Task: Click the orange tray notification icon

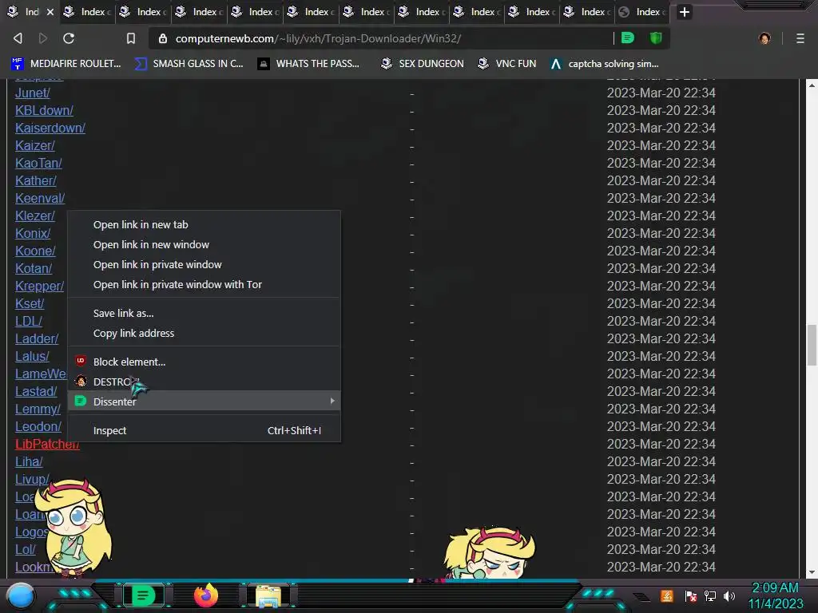Action: click(667, 595)
